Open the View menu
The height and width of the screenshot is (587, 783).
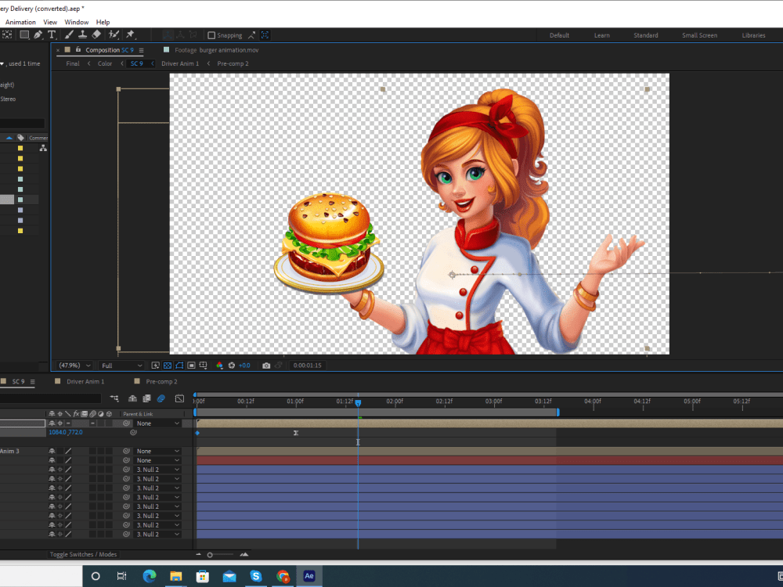coord(50,22)
